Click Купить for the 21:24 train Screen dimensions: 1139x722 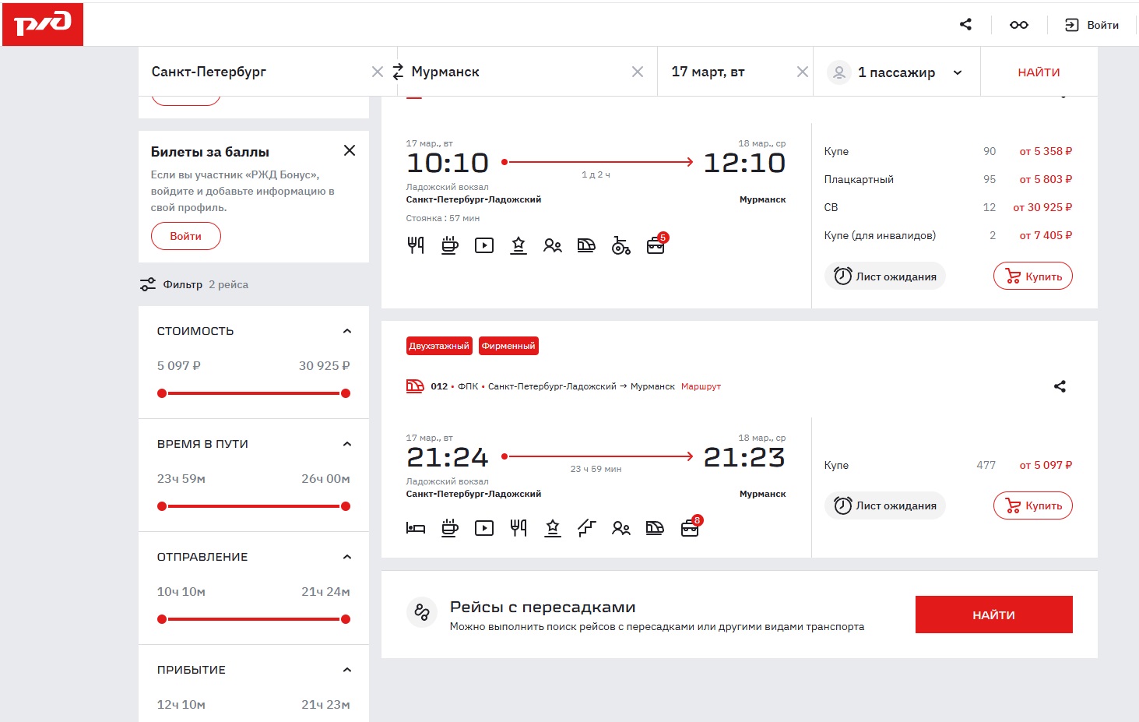coord(1033,505)
